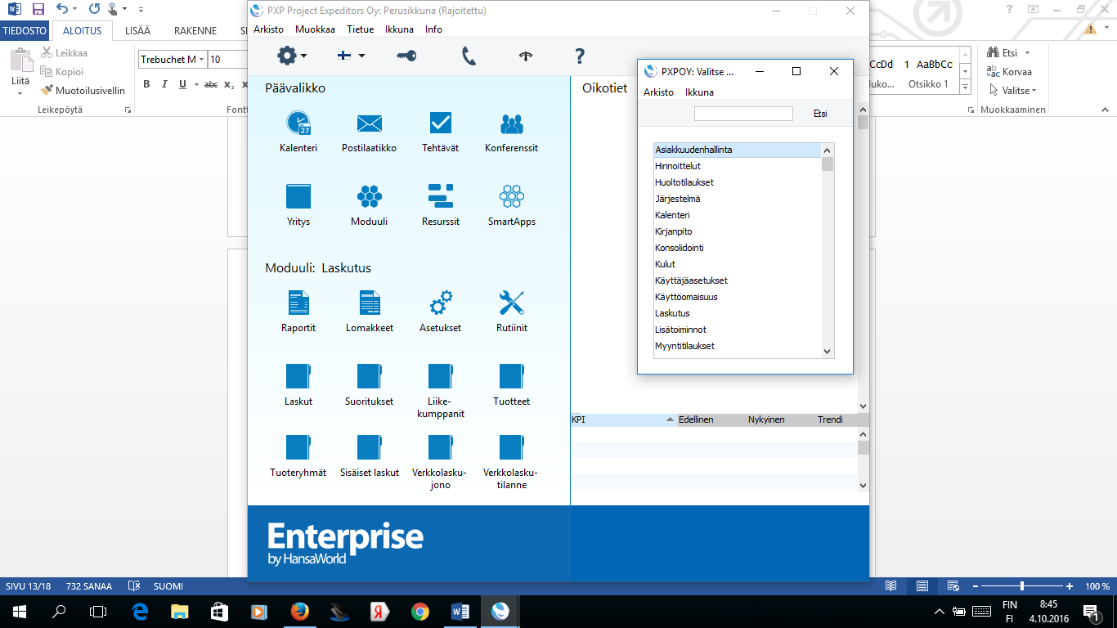Open Ikkuna menu in Valitse dialog

699,92
